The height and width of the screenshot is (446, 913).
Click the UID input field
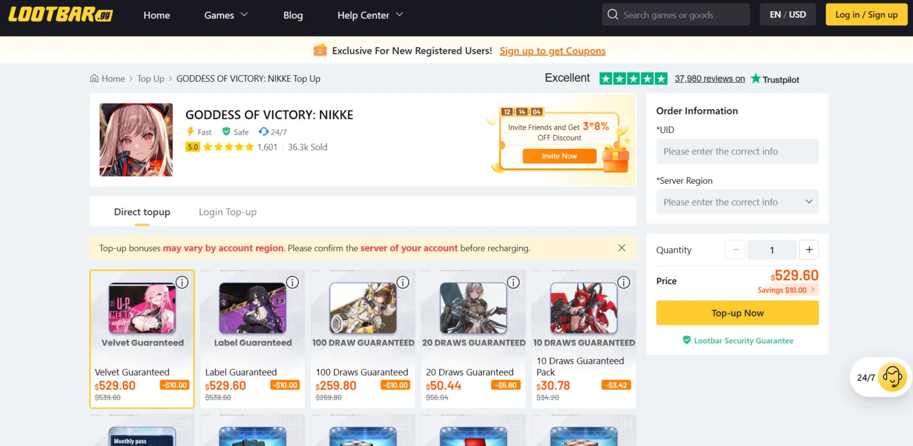pos(737,151)
